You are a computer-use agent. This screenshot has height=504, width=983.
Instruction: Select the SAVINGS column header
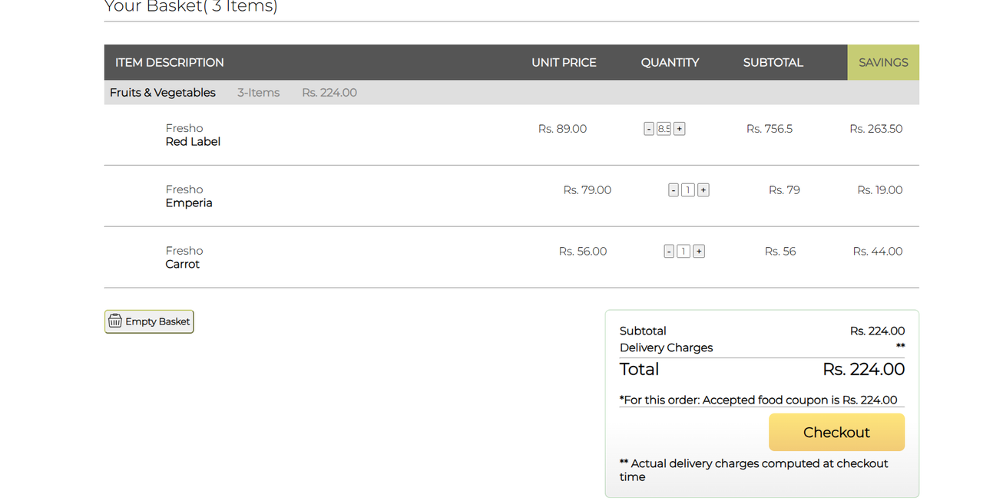[883, 62]
